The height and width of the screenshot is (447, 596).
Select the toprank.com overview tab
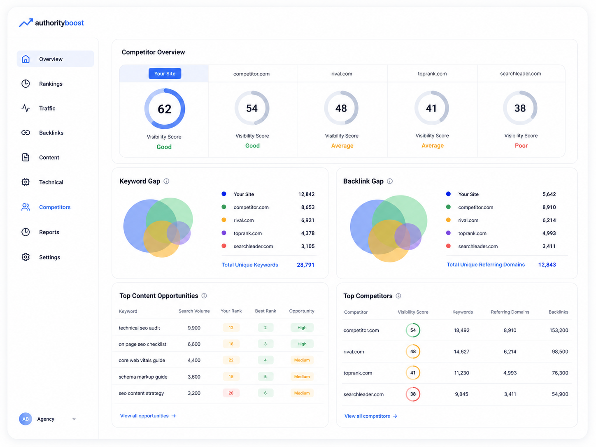pyautogui.click(x=432, y=74)
